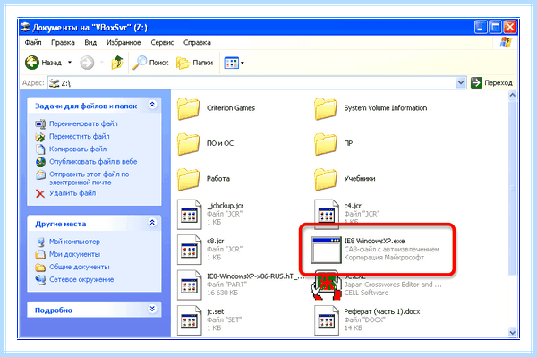This screenshot has width=537, height=357.
Task: Expand the address bar dropdown
Action: pos(461,83)
